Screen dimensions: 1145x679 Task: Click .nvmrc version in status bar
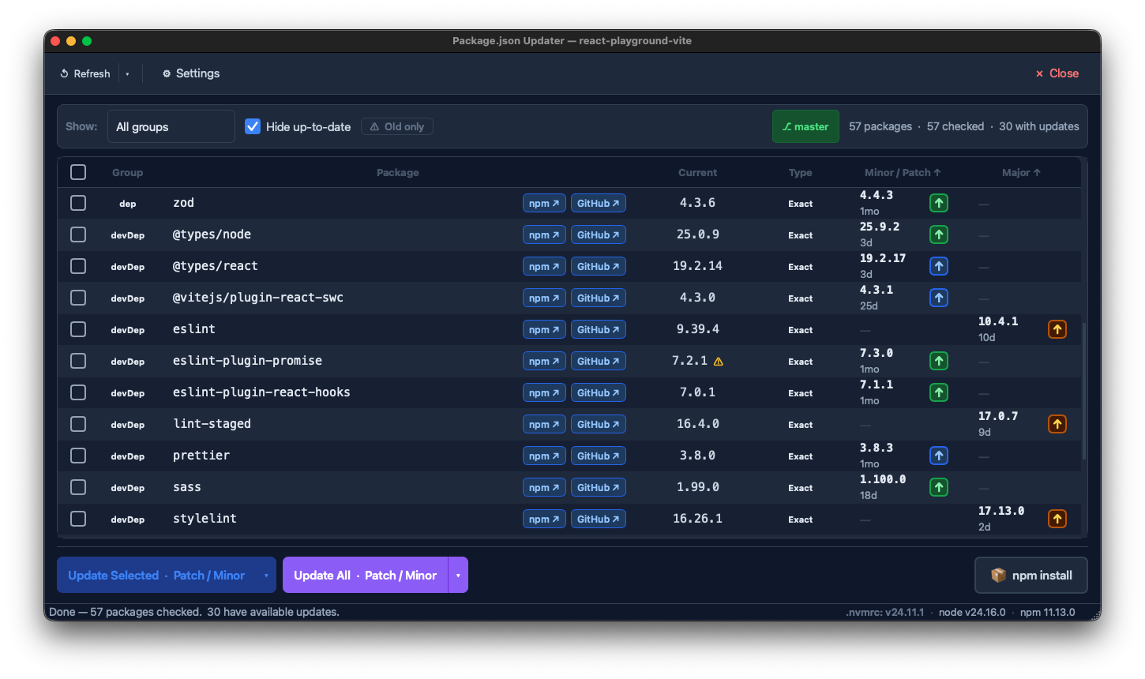[884, 612]
